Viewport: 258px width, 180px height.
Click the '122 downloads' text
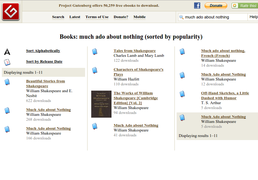point(126,61)
